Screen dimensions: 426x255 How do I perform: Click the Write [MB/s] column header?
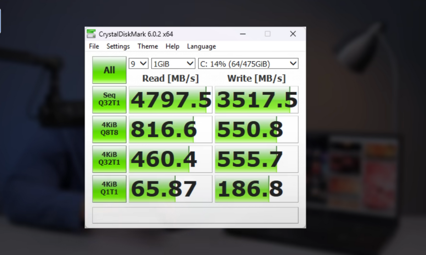pyautogui.click(x=256, y=78)
